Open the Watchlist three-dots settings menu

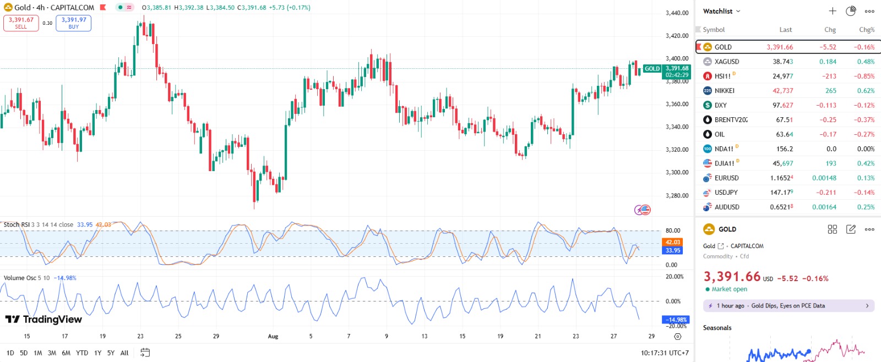point(869,11)
